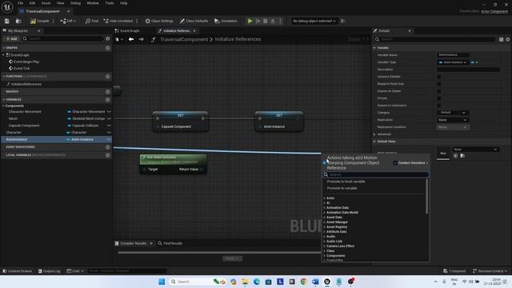
Task: Add a new event dispatcher with plus icon
Action: (x=108, y=147)
